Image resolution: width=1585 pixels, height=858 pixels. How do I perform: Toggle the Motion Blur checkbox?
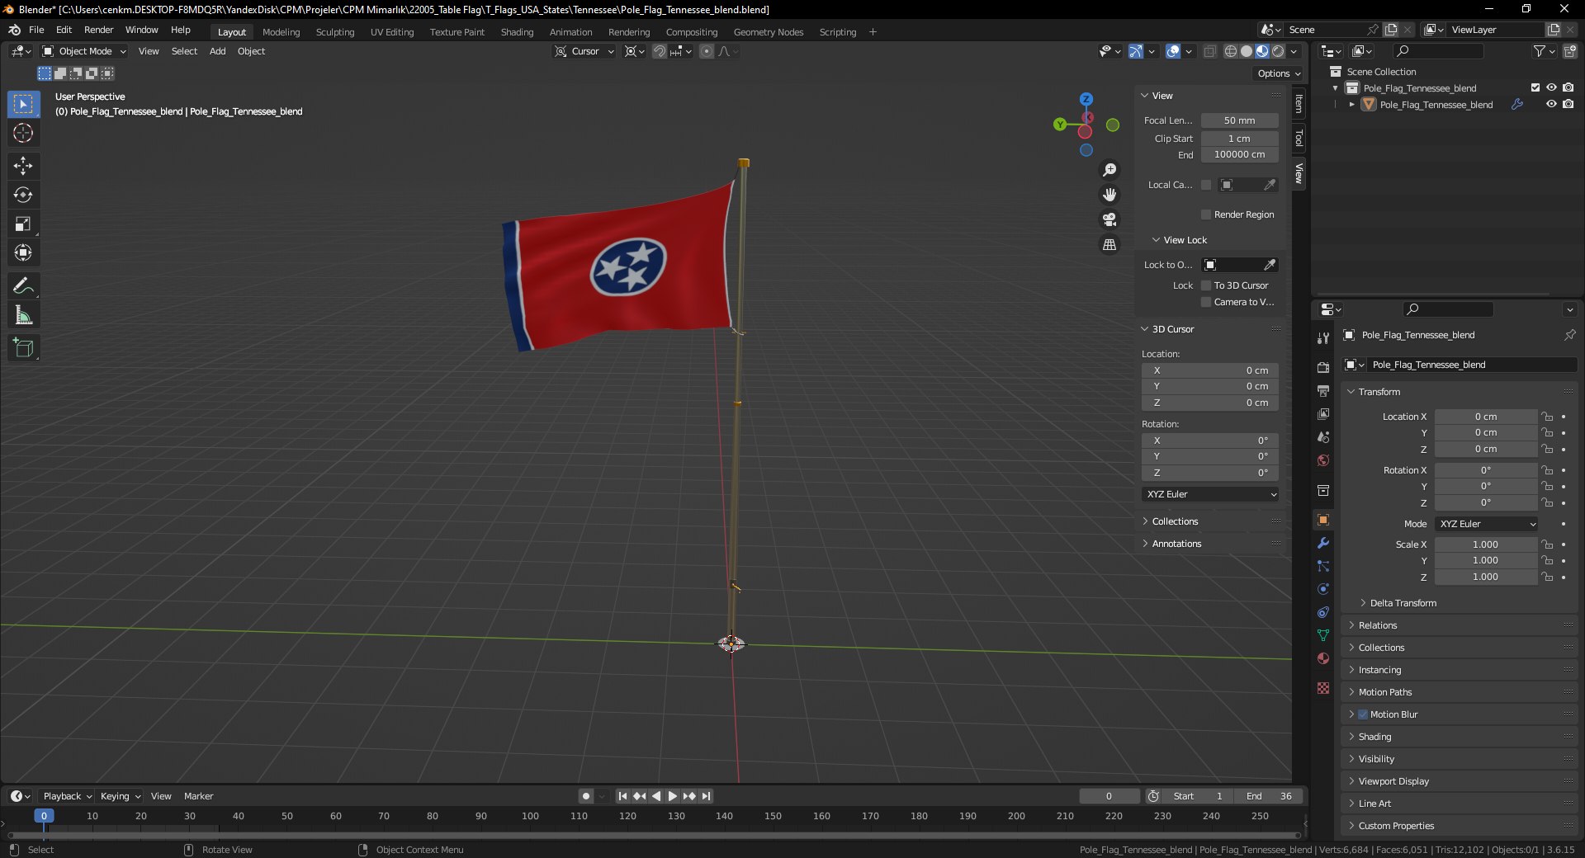[x=1363, y=714]
